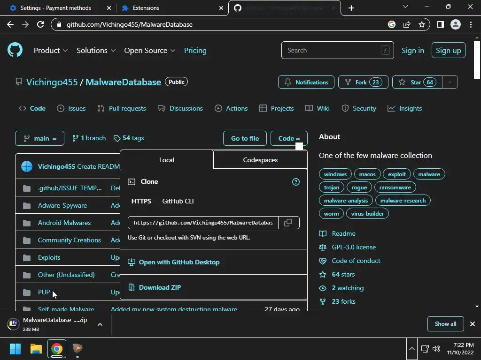The image size is (481, 360).
Task: Open the Security tab
Action: click(x=358, y=108)
